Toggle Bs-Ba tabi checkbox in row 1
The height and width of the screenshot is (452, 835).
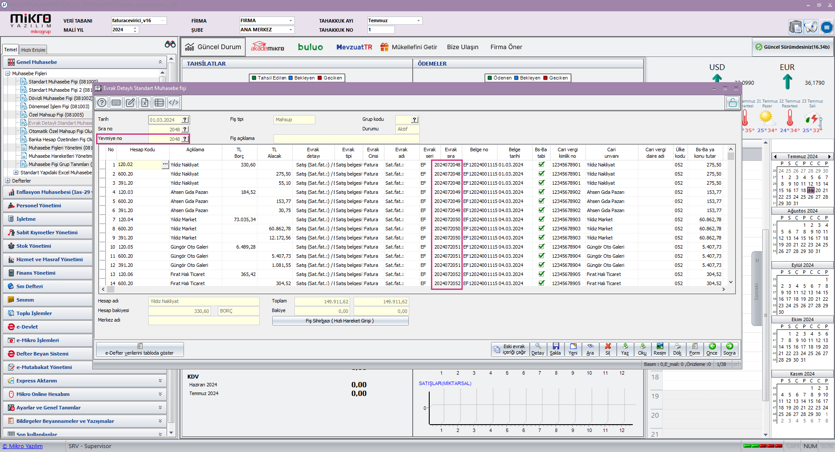click(541, 165)
